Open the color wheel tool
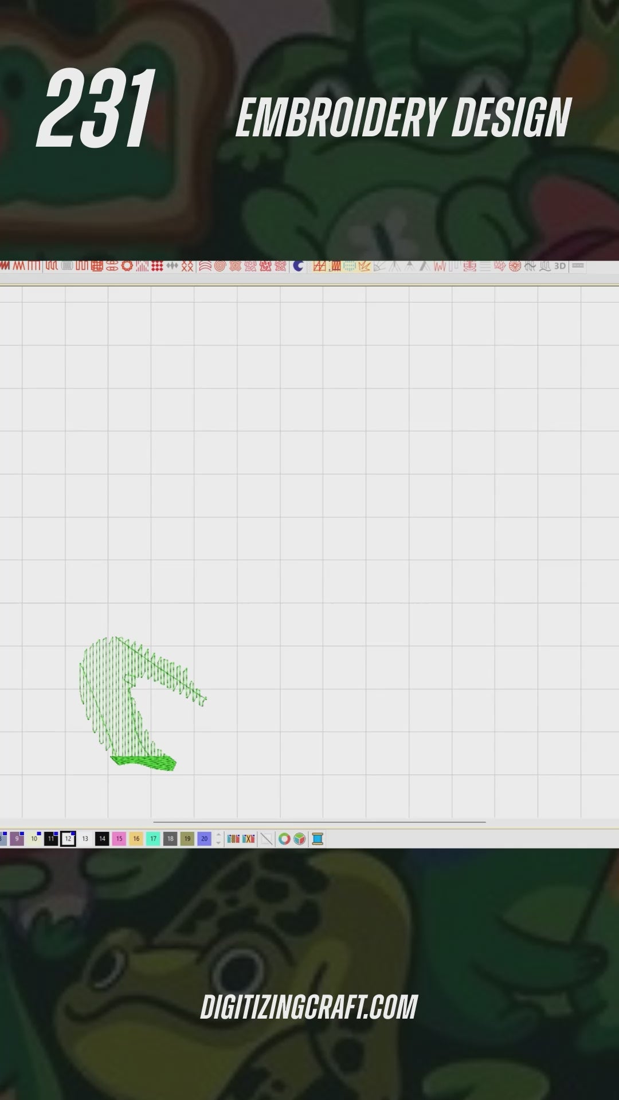 click(284, 839)
